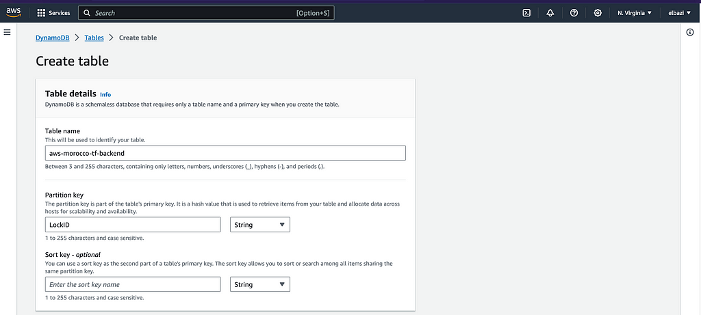Click the Create table breadcrumb text
Viewport: 701px width, 315px height.
(138, 38)
